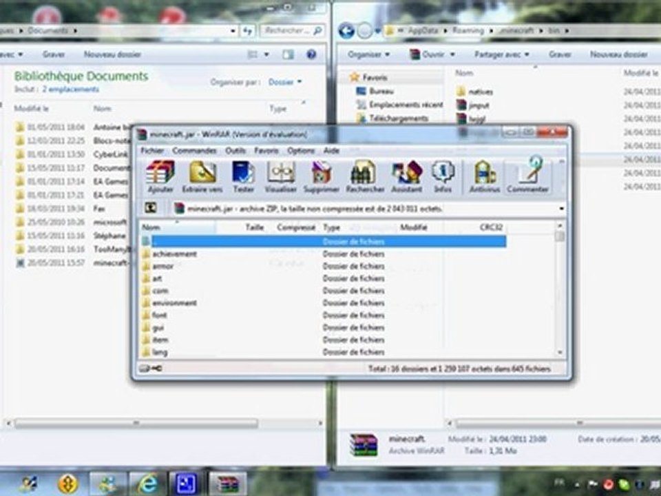
Task: Click the yellow circular icon in taskbar
Action: pos(68,484)
